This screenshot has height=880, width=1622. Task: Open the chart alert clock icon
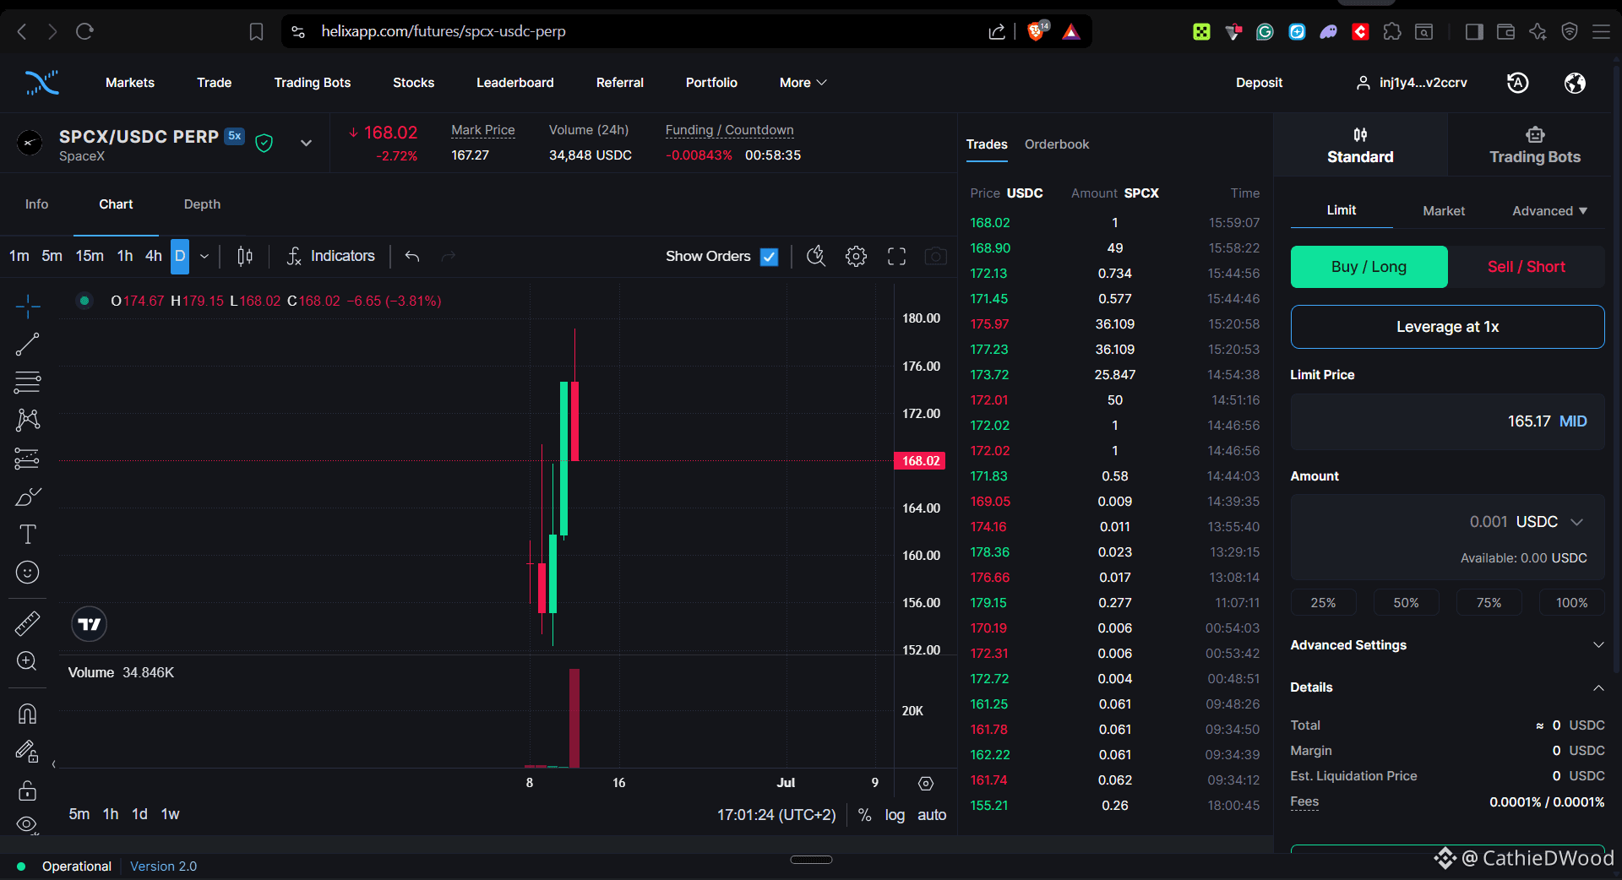point(815,256)
